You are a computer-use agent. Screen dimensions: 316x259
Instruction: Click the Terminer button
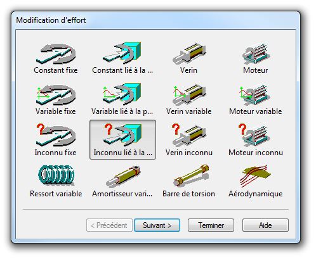[x=211, y=225]
